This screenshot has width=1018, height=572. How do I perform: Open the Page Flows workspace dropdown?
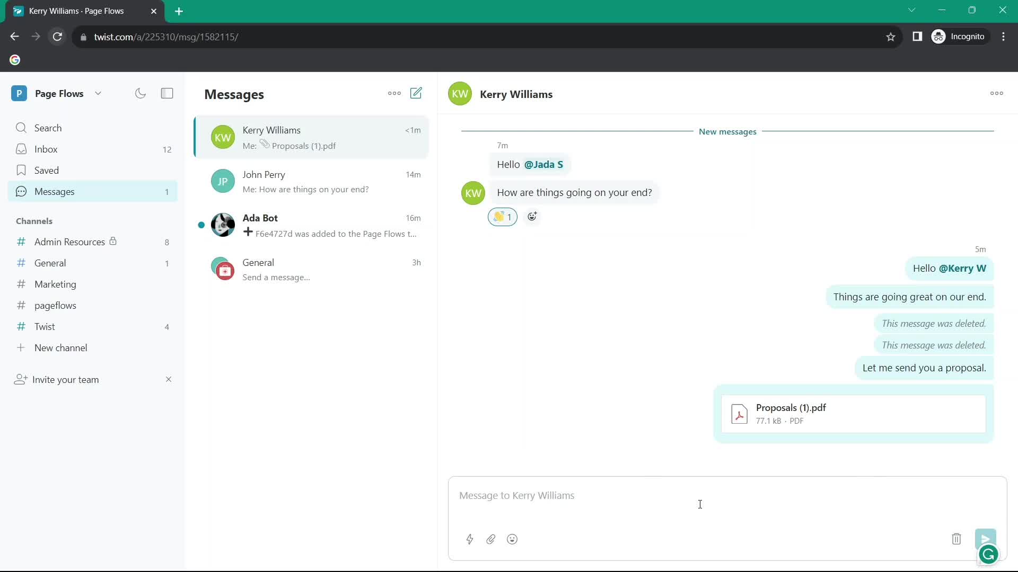pyautogui.click(x=98, y=94)
